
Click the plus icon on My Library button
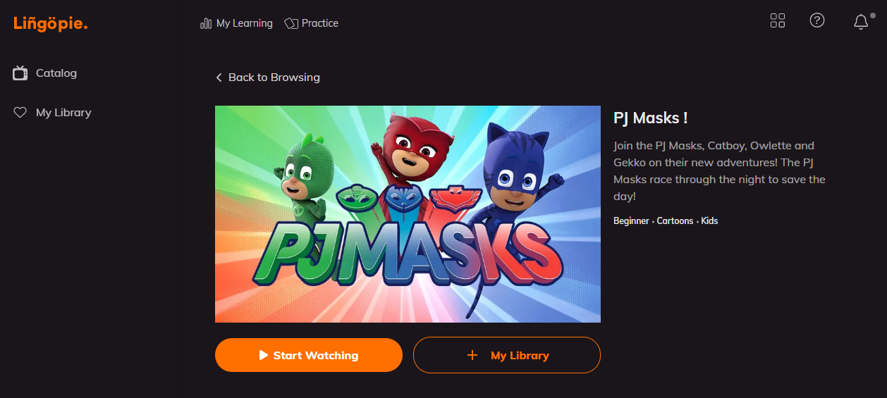pos(472,355)
